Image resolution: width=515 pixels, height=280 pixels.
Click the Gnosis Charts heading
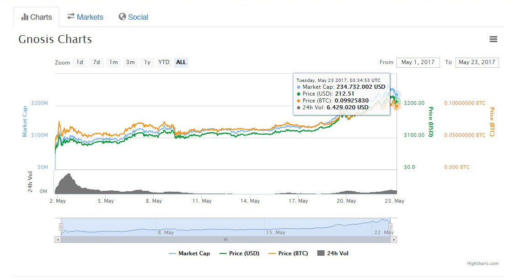coord(55,39)
